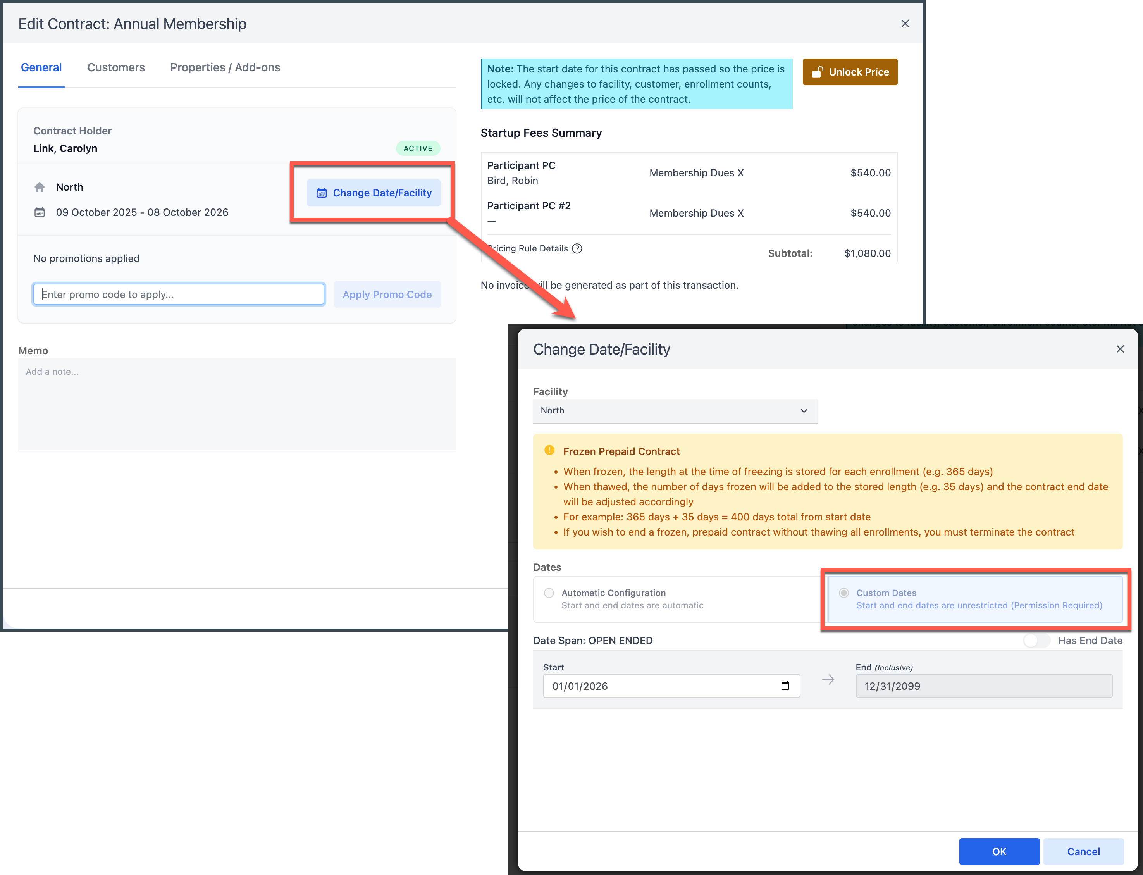Viewport: 1143px width, 875px height.
Task: Click OK in the date dialog
Action: click(x=998, y=852)
